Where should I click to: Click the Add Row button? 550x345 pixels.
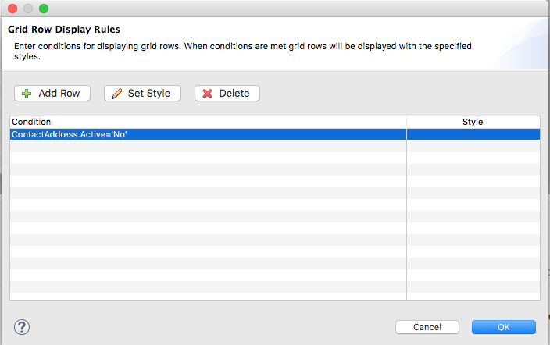[52, 93]
